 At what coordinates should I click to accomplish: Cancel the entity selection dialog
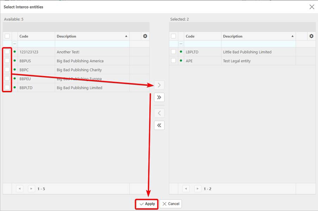(x=171, y=204)
